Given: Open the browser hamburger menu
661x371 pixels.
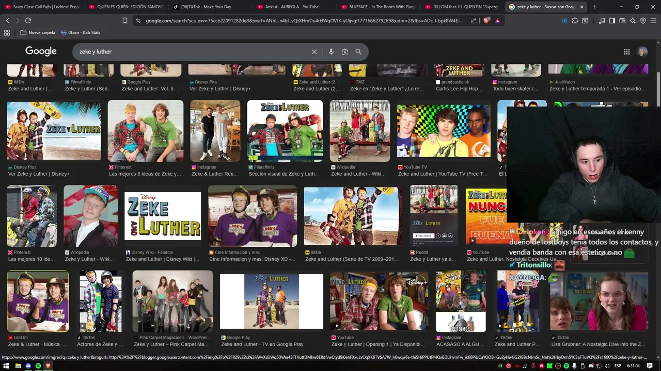Looking at the screenshot, I should [653, 21].
